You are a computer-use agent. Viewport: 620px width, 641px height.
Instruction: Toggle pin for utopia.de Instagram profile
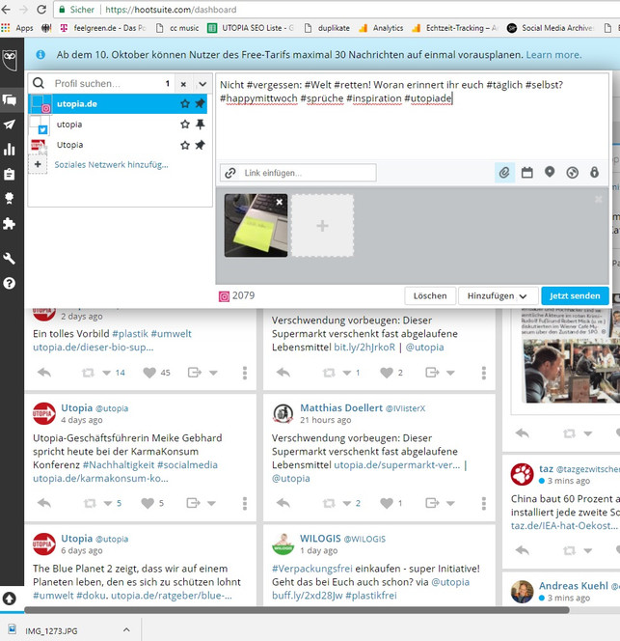pyautogui.click(x=200, y=104)
